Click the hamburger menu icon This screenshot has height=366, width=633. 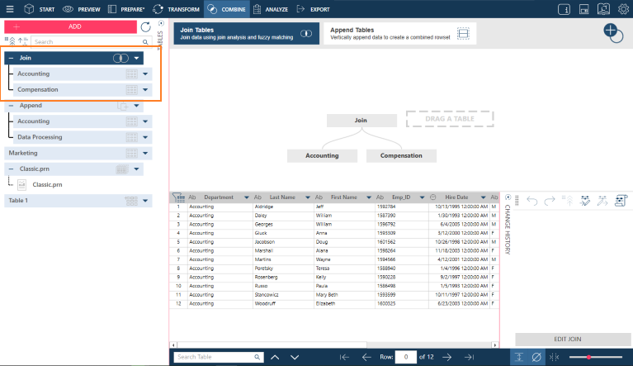[x=10, y=9]
